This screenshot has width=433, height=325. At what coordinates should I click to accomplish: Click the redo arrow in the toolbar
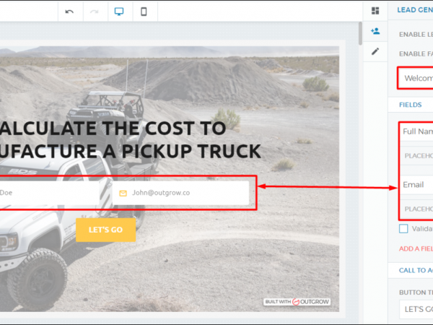click(x=95, y=12)
